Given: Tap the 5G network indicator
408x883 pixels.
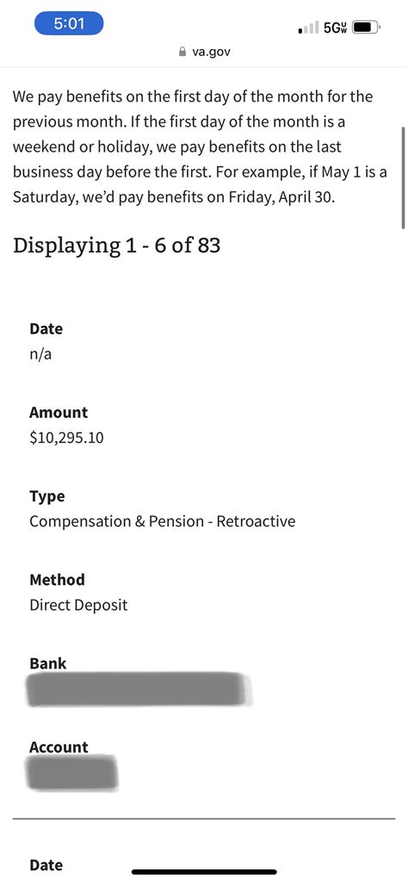Looking at the screenshot, I should point(335,28).
